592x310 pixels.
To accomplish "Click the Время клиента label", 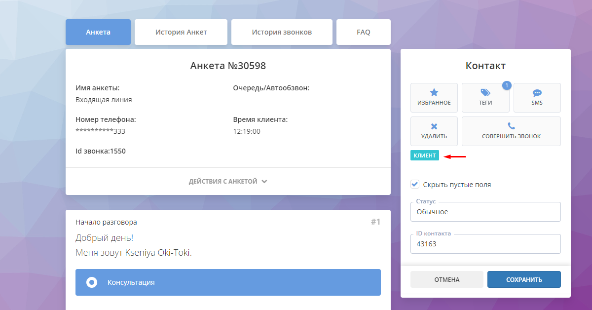I will click(260, 119).
